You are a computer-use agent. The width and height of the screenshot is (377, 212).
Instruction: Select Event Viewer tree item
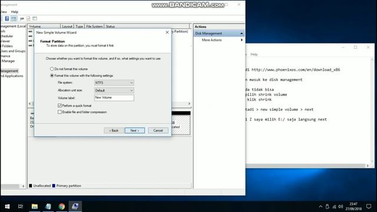click(5, 41)
